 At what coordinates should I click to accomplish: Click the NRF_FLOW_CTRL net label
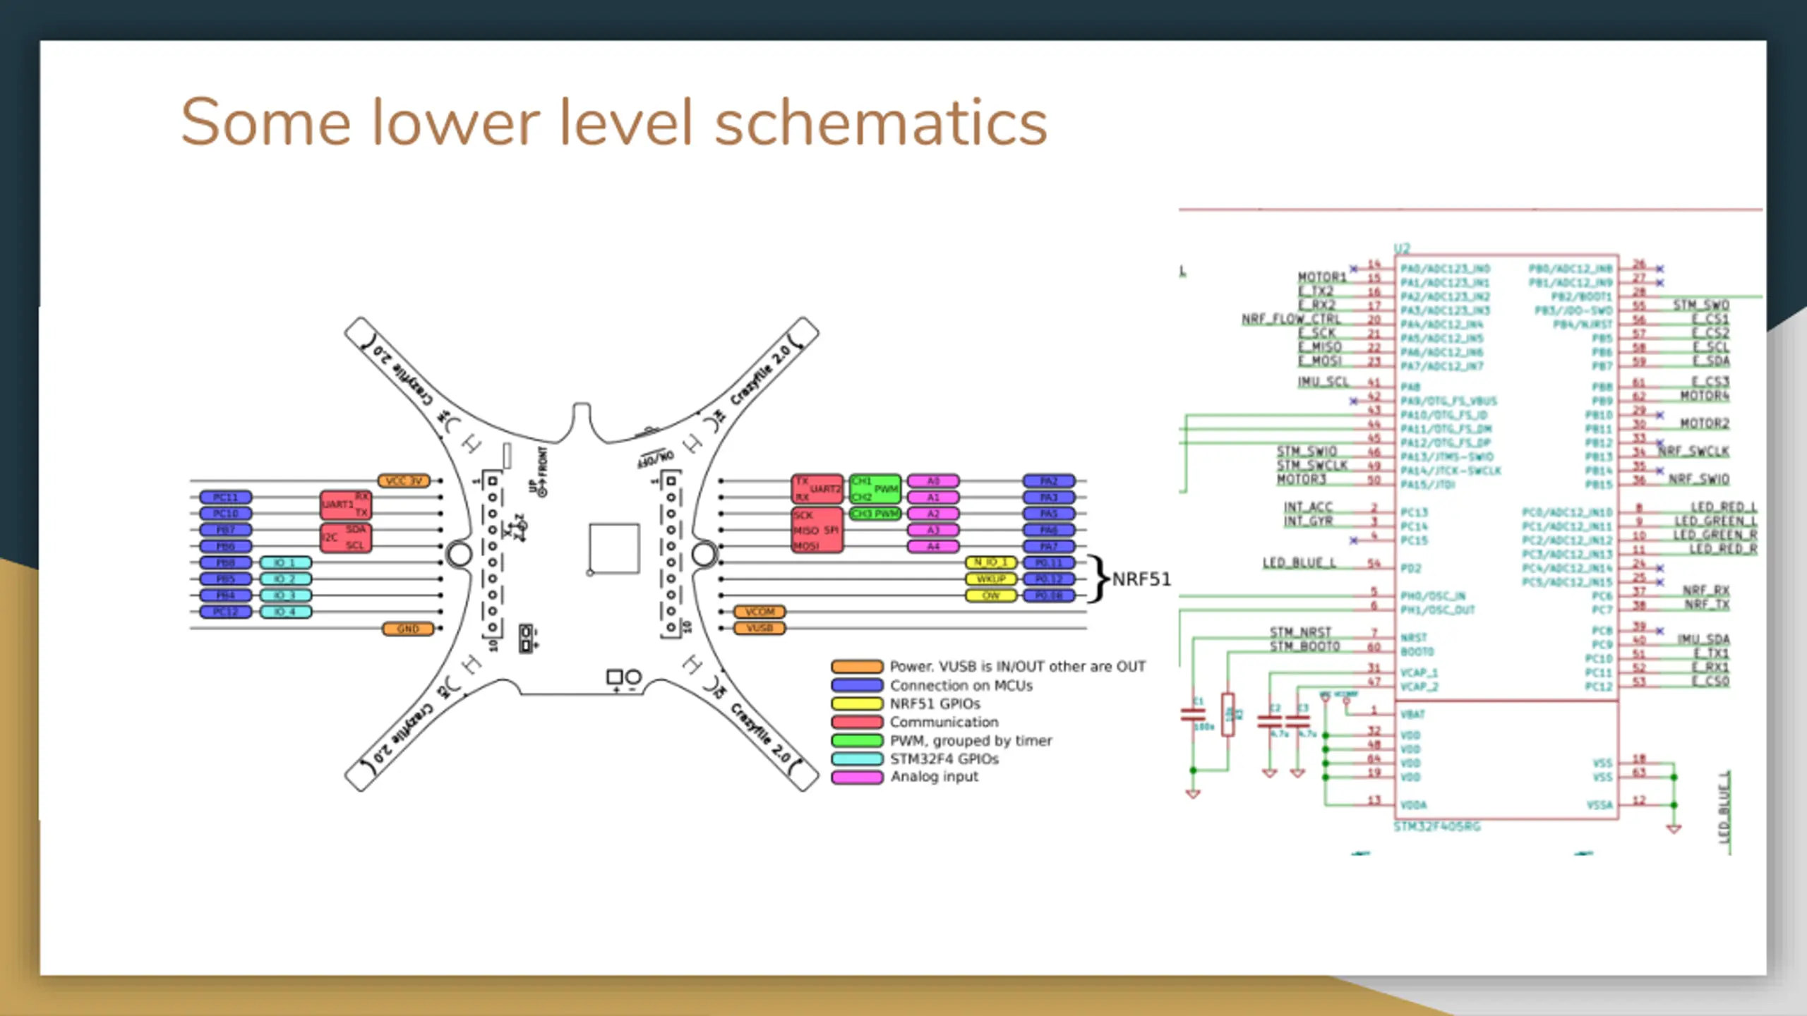point(1291,320)
